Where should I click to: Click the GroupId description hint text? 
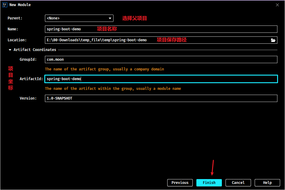[x=104, y=69]
